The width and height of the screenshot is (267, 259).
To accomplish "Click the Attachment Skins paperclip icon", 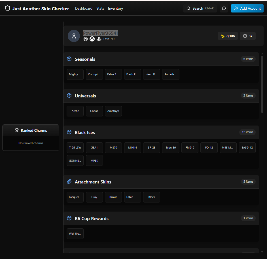I will pyautogui.click(x=69, y=181).
